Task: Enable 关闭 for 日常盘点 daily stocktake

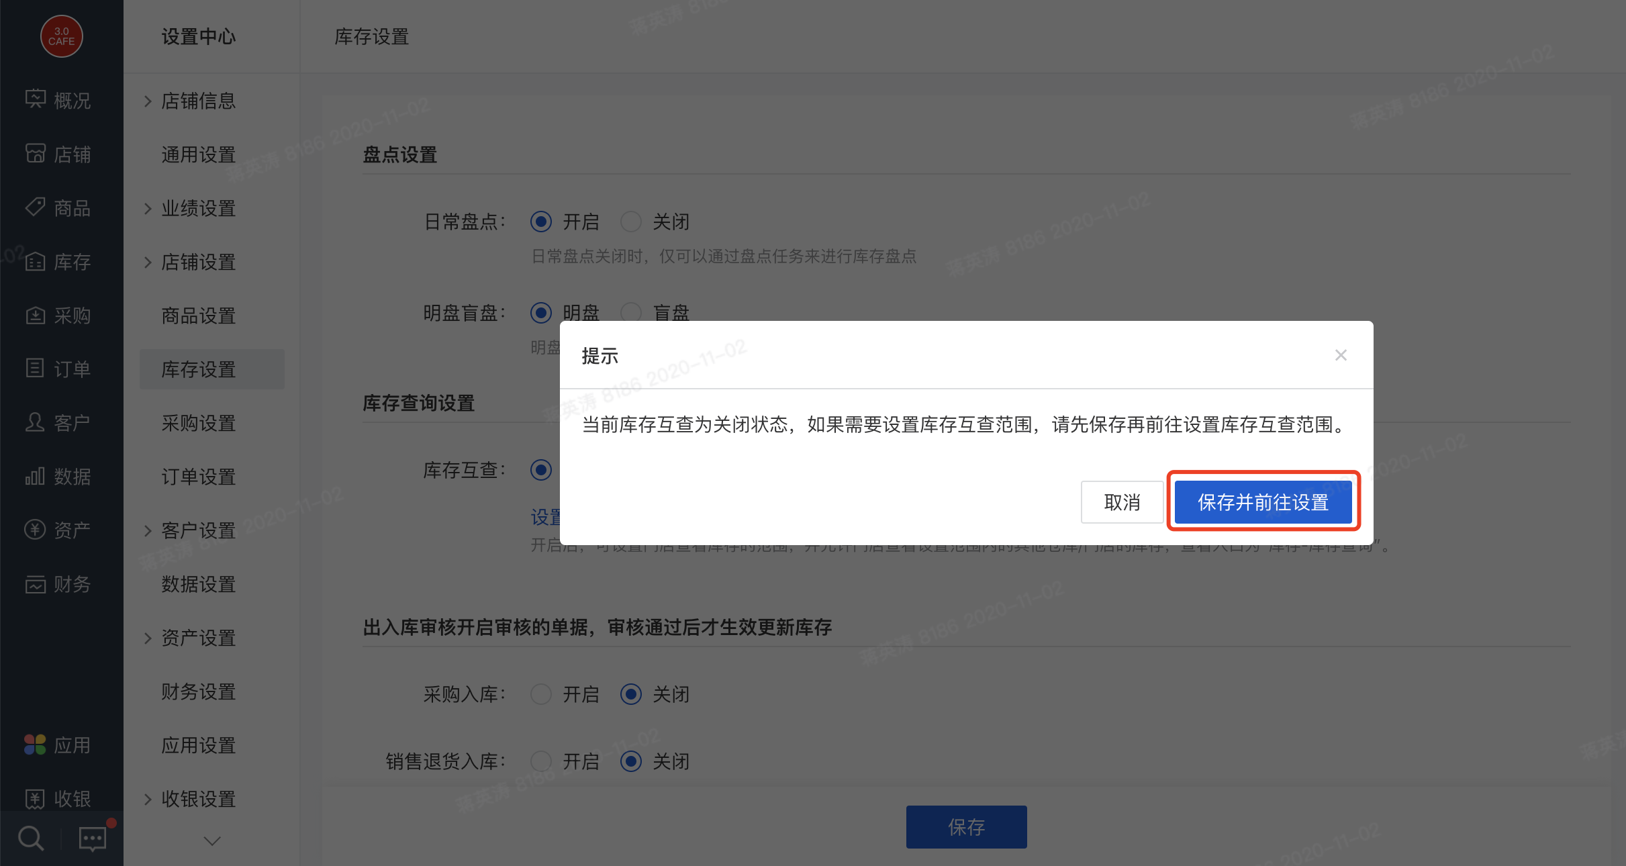Action: coord(630,221)
